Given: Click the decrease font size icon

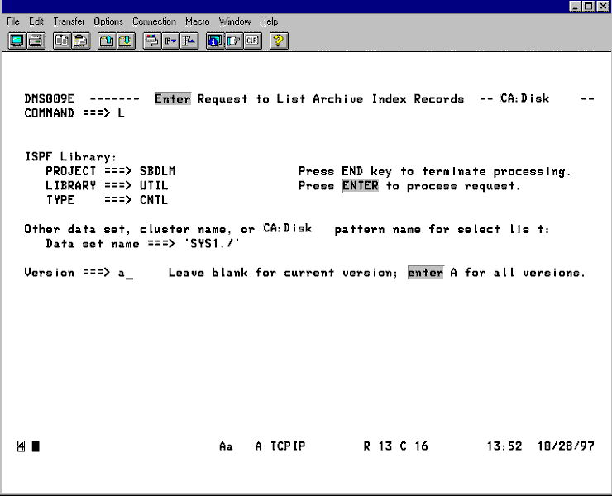Looking at the screenshot, I should (x=170, y=41).
